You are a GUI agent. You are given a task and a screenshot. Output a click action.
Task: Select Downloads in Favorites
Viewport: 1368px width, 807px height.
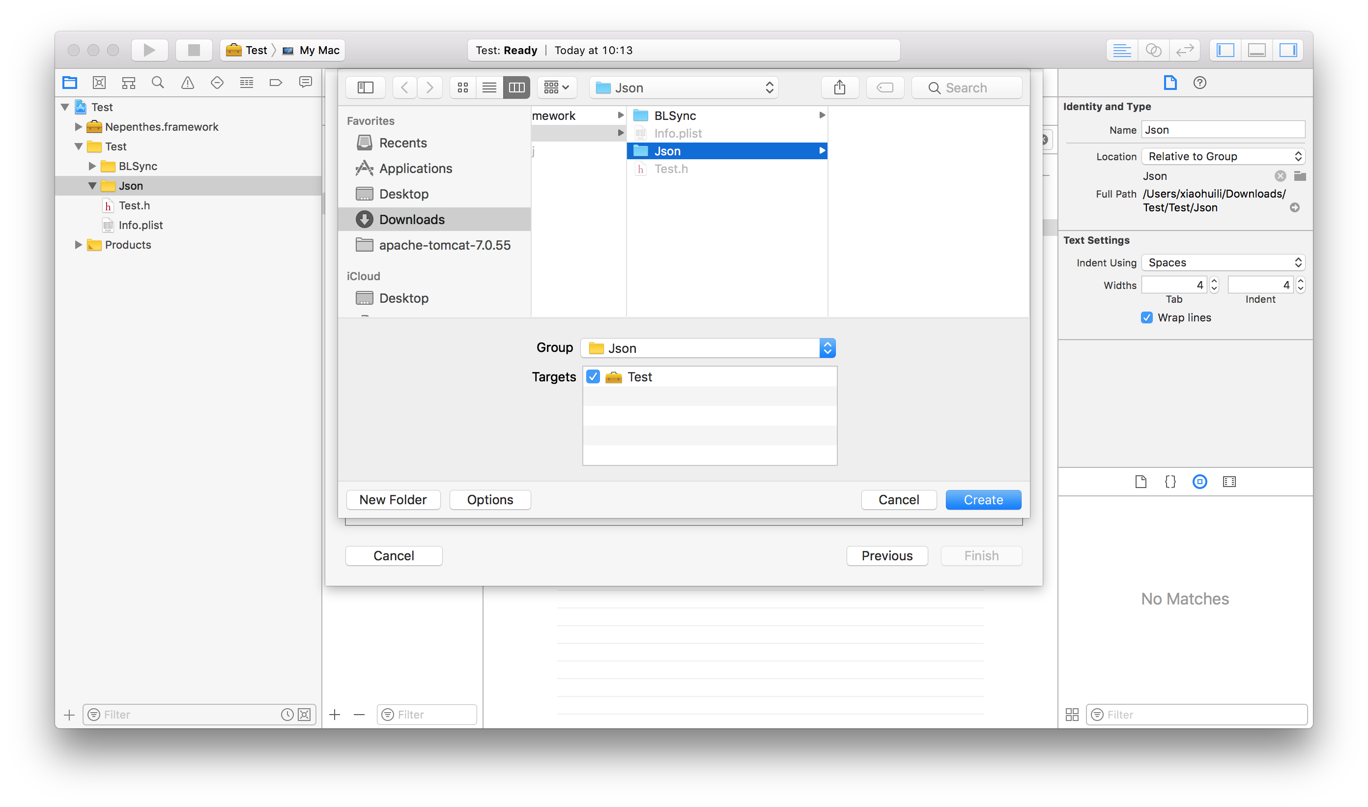click(x=434, y=220)
